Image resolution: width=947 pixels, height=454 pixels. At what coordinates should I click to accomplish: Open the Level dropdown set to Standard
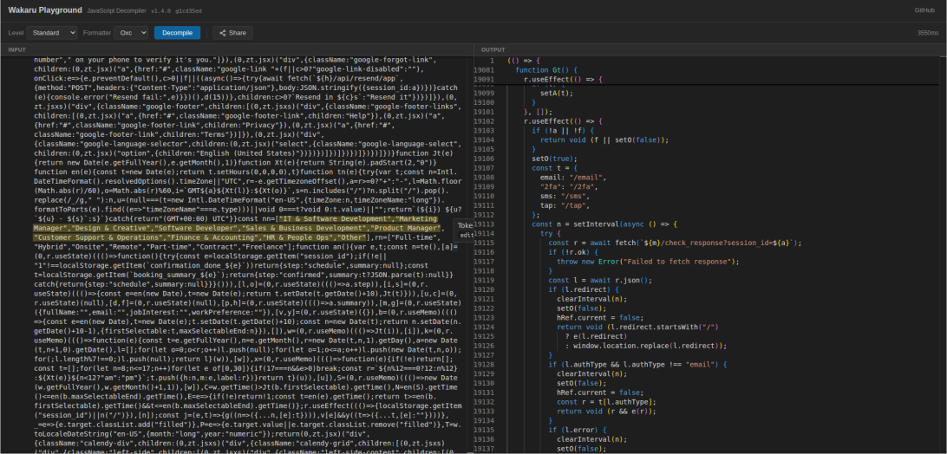tap(52, 33)
